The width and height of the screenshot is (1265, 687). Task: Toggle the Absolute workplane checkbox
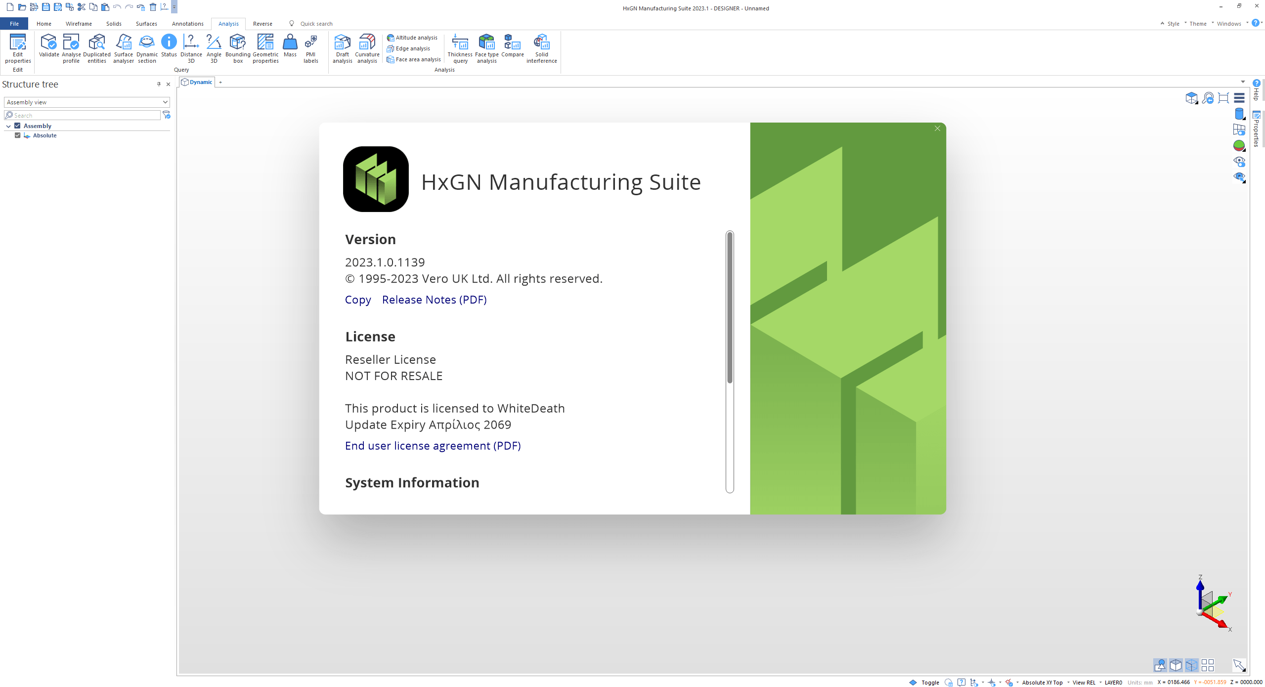point(17,135)
